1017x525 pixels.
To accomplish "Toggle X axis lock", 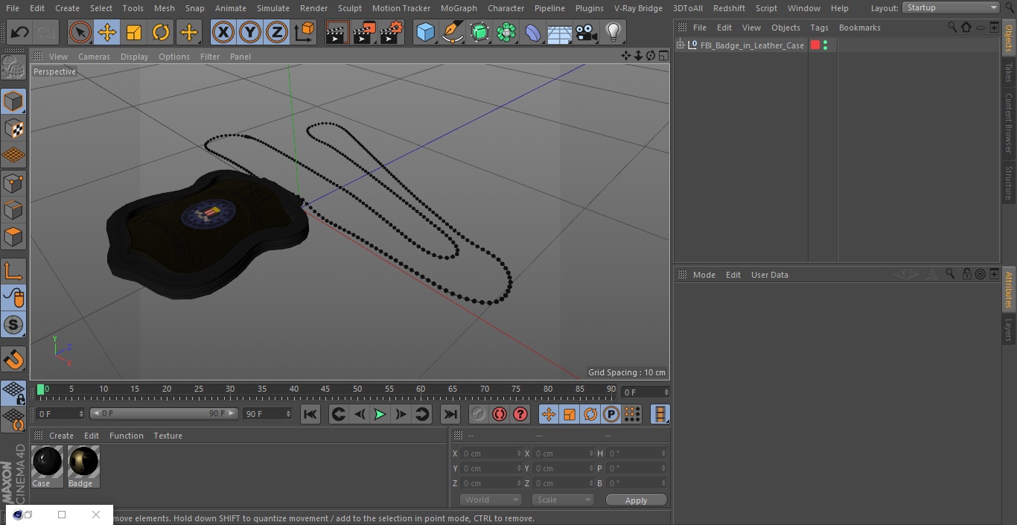I will coord(223,32).
